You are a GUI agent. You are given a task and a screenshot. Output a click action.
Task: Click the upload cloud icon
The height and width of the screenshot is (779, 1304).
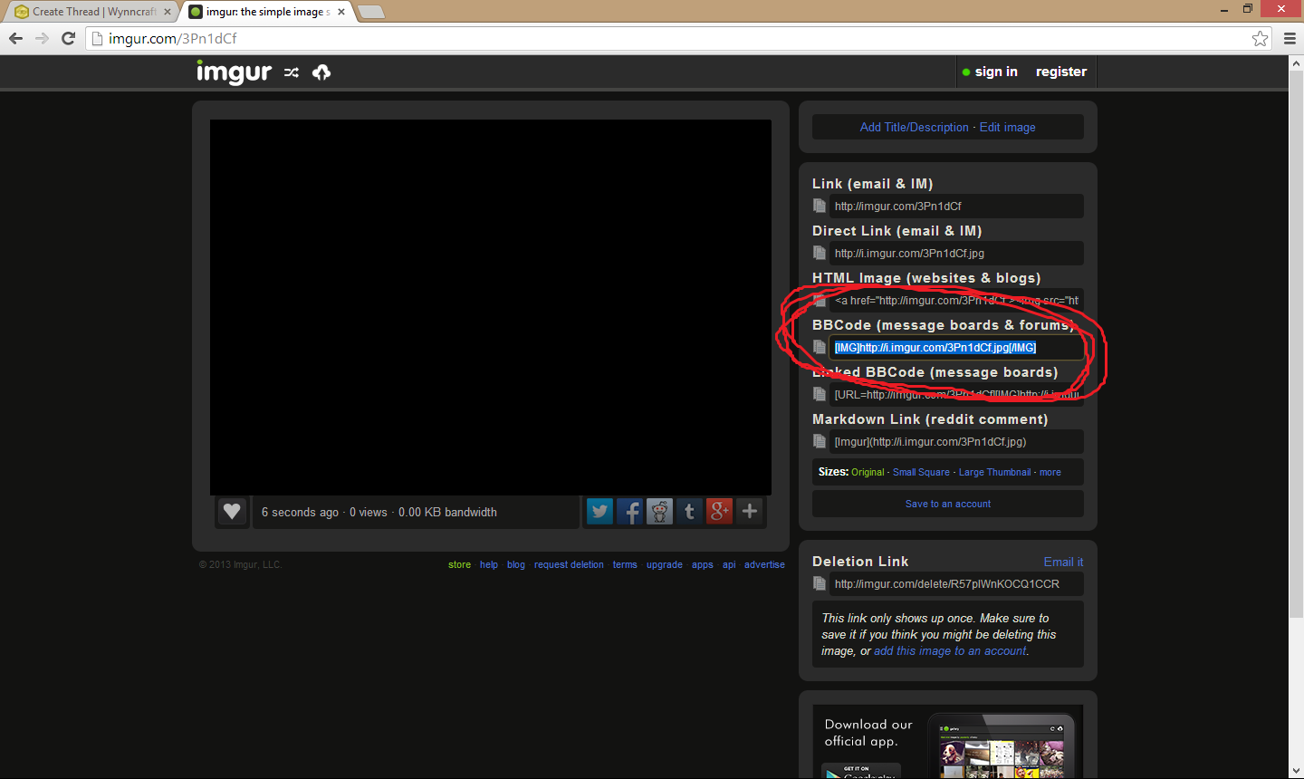pos(321,72)
